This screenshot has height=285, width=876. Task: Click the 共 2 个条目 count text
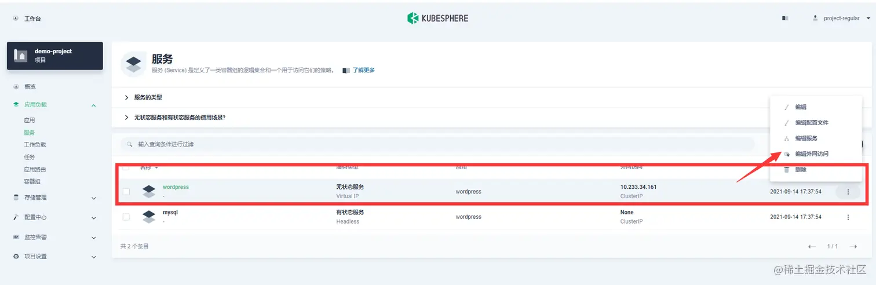[134, 247]
